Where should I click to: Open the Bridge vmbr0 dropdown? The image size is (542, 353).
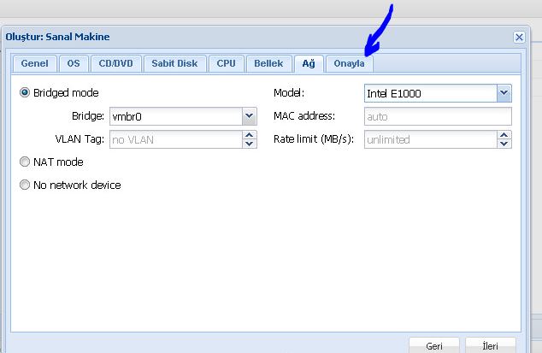click(249, 116)
